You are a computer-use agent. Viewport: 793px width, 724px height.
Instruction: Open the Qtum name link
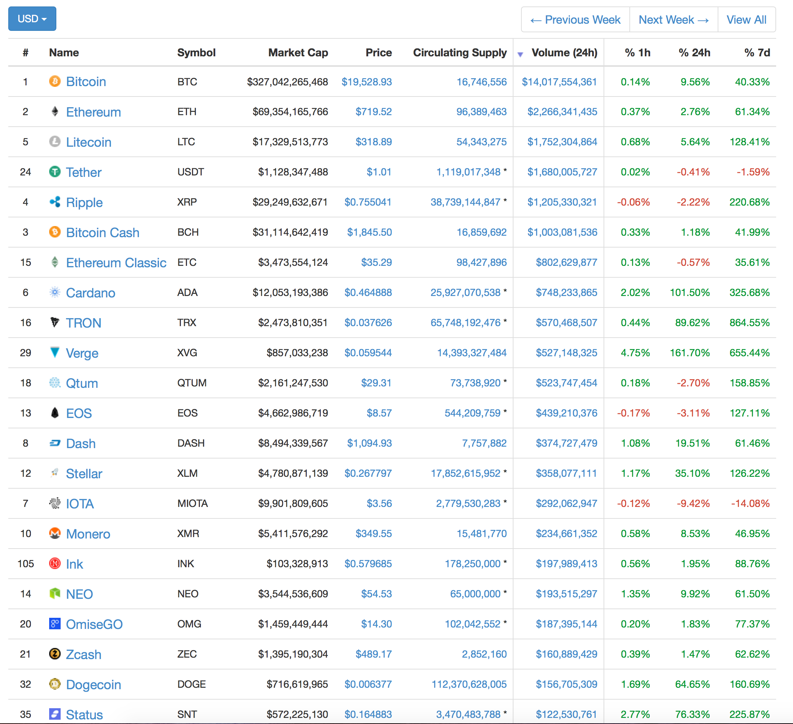[82, 383]
